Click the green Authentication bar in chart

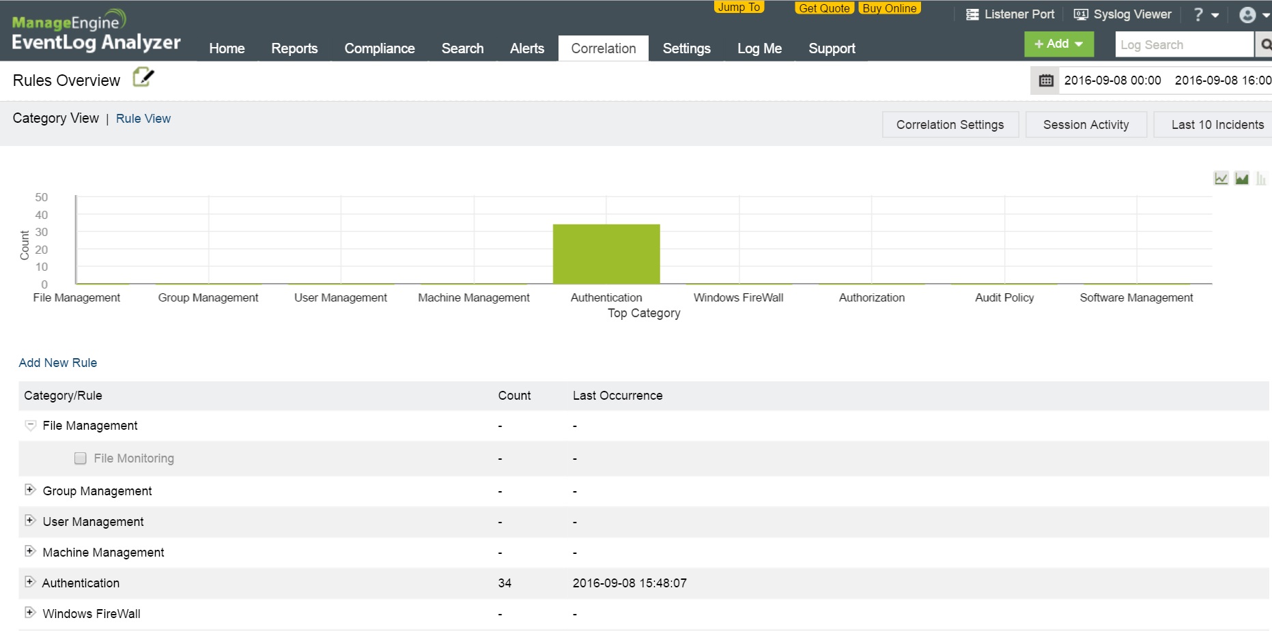pos(606,254)
